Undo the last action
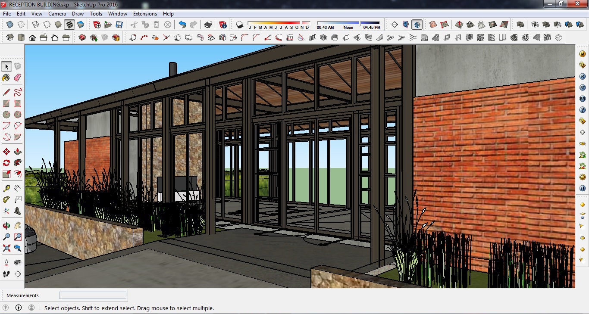Viewport: 589px width, 314px height. [182, 25]
